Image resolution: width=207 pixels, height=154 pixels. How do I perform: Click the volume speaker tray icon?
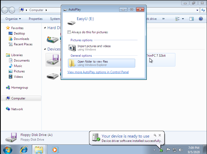pos(180,150)
